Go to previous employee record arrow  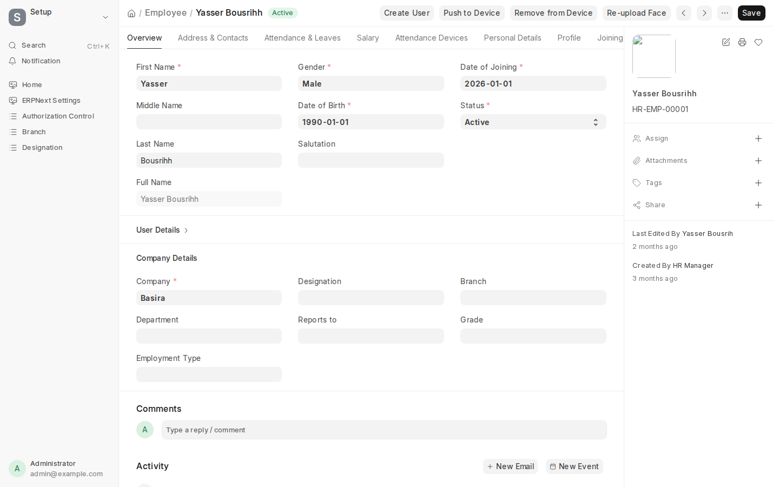point(684,13)
